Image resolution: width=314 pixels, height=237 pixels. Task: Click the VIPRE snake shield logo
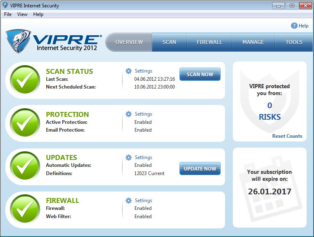point(19,41)
